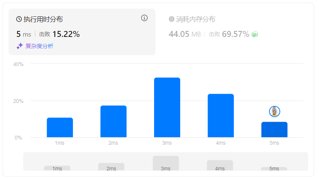Screen dimensions: 319x179
Task: Click the 69.57% memory beat percentage
Action: click(235, 34)
